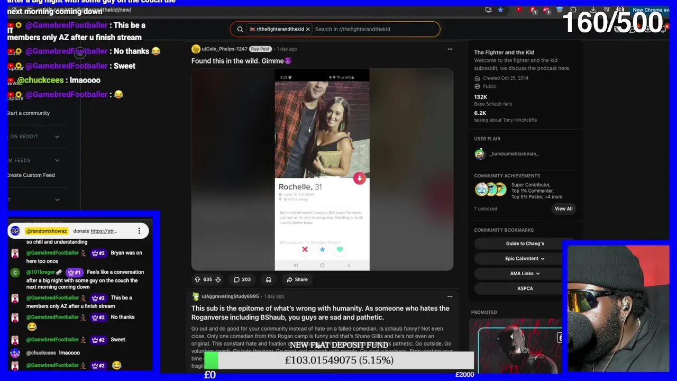Collapse the sidebar section below Create Custom Feed
Screen dimensions: 677x381
coord(57,199)
